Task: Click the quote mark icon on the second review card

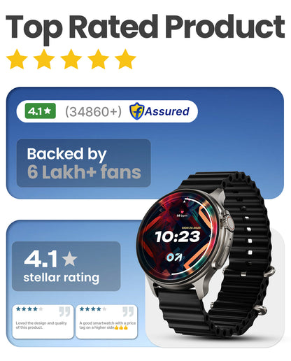Action: click(128, 312)
